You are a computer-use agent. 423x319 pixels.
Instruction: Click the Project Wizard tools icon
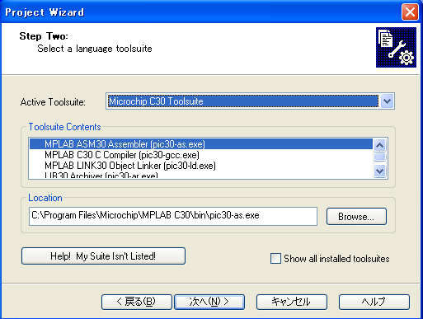396,47
